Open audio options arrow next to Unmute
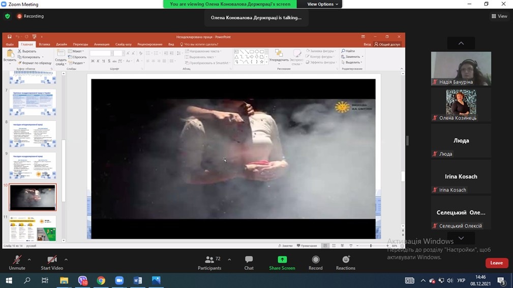 point(29,259)
